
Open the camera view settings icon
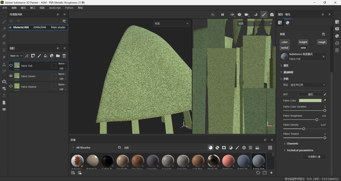point(247,15)
